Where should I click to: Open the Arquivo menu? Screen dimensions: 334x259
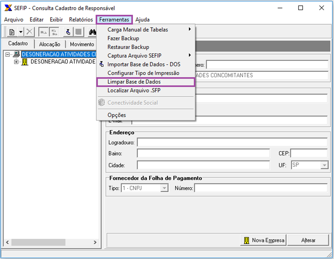click(14, 20)
